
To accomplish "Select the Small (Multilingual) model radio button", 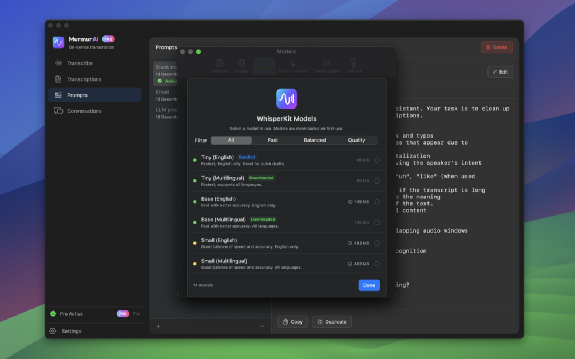I will click(377, 264).
